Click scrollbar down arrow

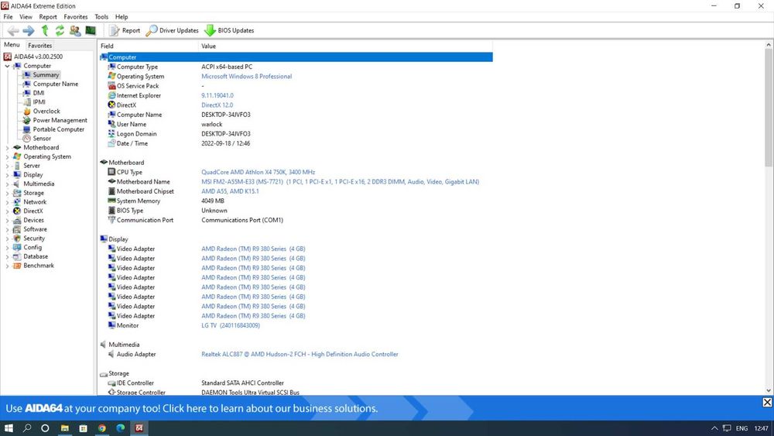pyautogui.click(x=769, y=390)
